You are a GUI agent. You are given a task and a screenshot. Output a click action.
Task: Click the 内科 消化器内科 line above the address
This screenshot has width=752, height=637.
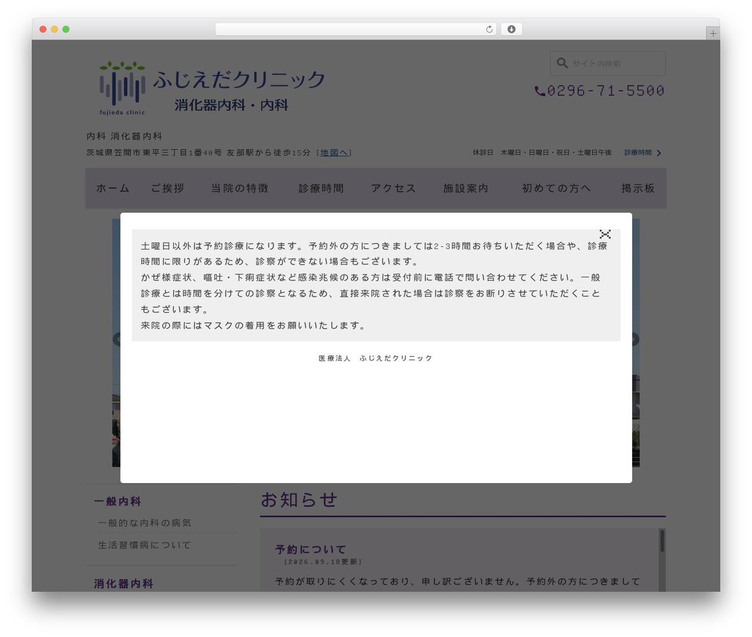pos(124,136)
